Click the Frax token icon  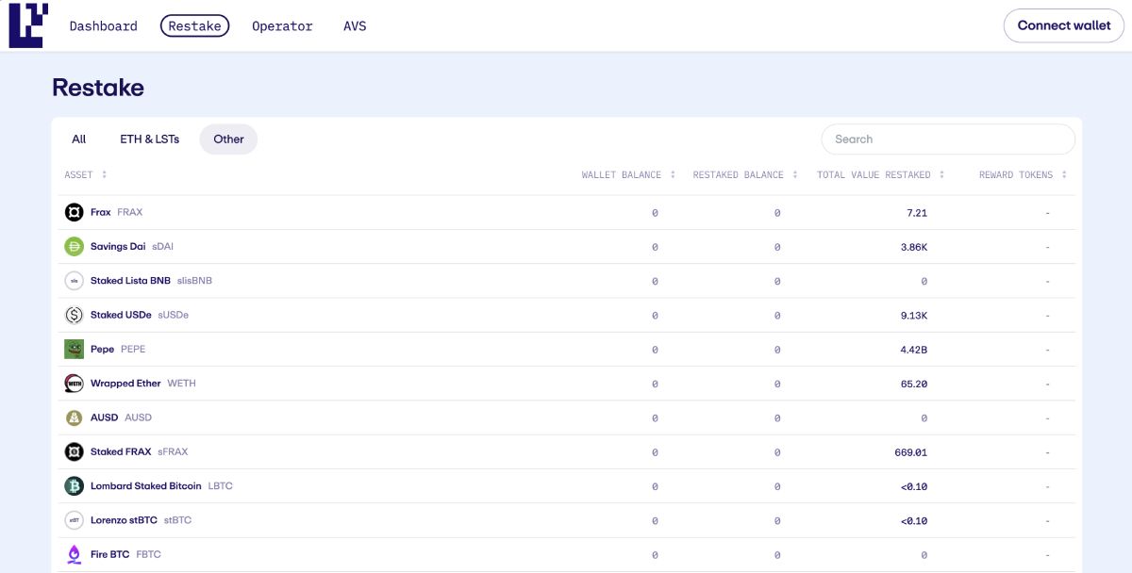coord(75,213)
